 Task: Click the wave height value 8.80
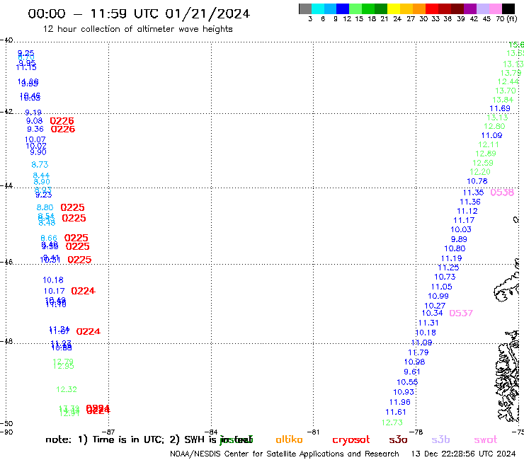coord(45,207)
